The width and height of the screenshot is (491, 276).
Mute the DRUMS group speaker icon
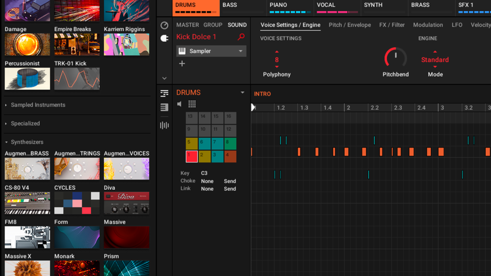pos(179,104)
